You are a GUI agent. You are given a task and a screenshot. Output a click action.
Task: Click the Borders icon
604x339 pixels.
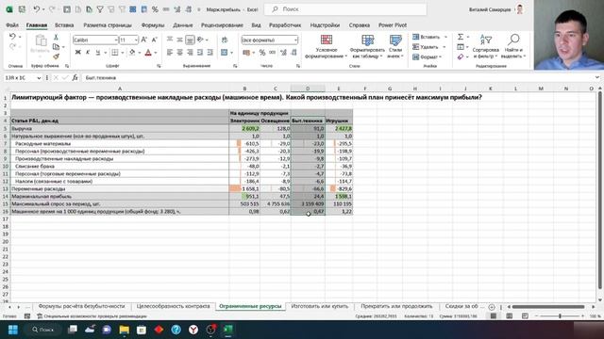coord(115,53)
